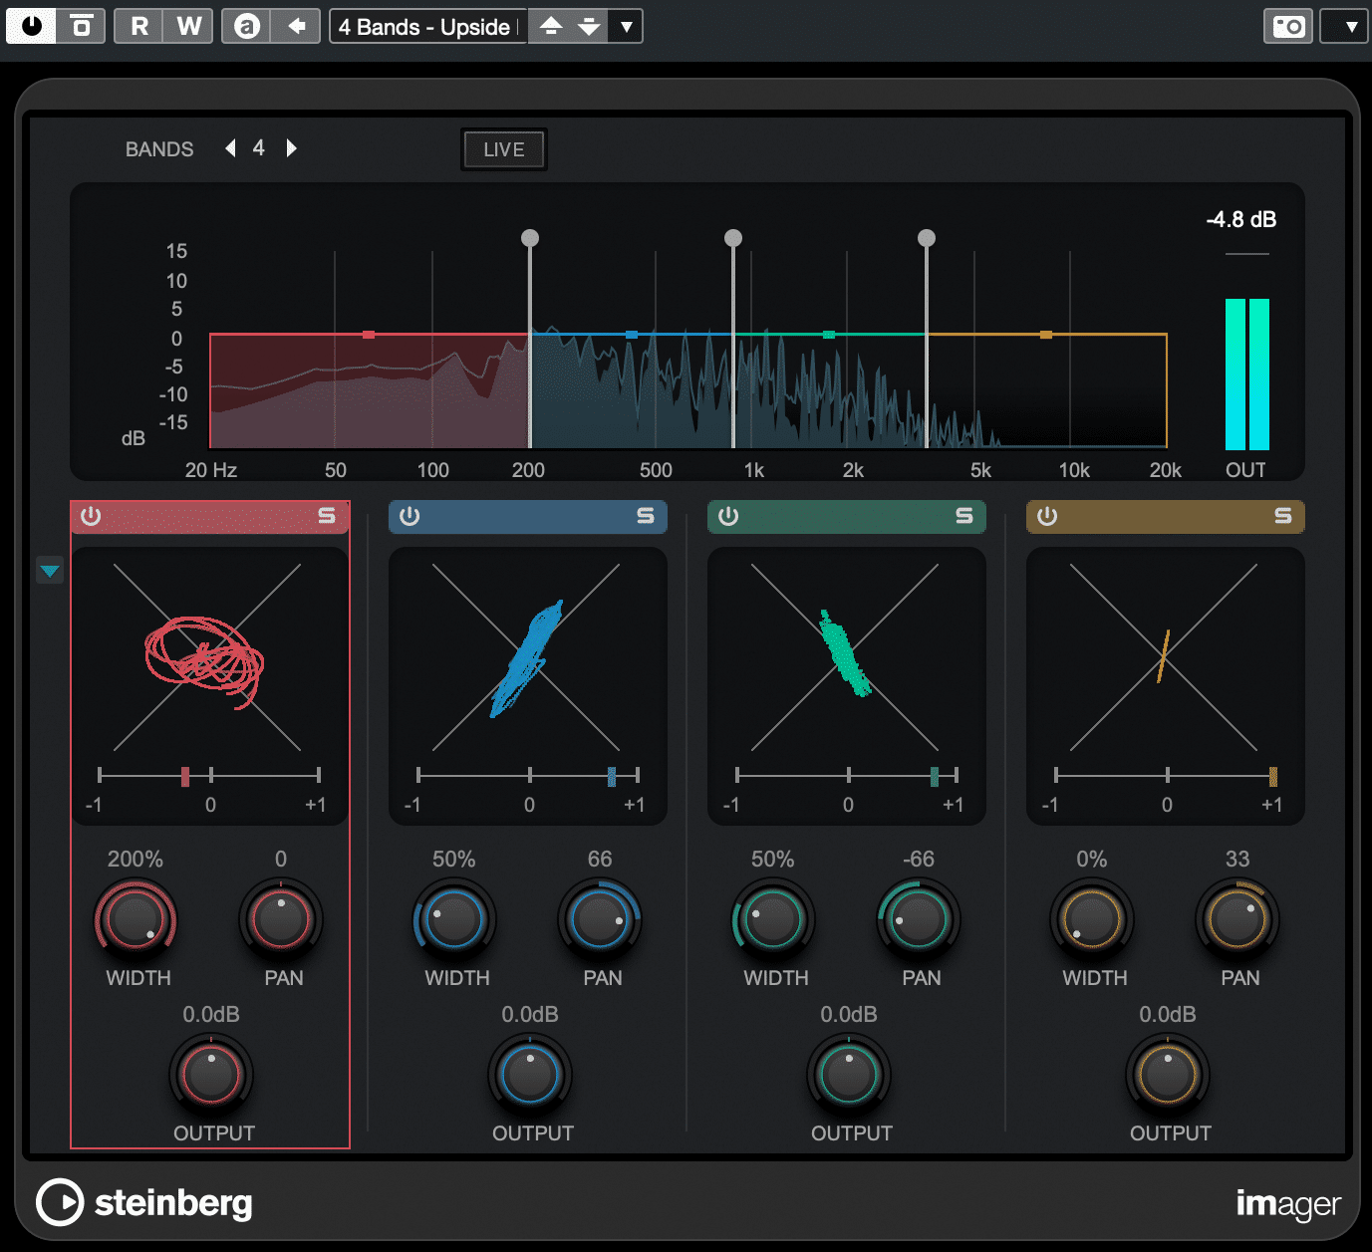Activate LIVE mode
The height and width of the screenshot is (1252, 1372).
coord(503,148)
